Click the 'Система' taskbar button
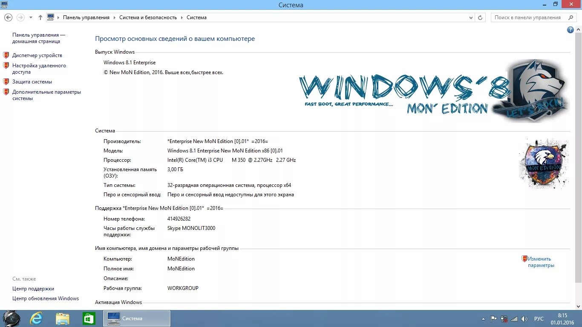 137,318
